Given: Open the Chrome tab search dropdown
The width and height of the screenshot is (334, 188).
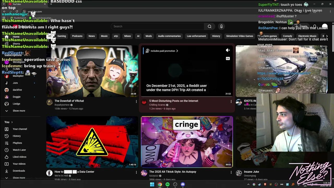Looking at the screenshot, I should pyautogui.click(x=4, y=4).
